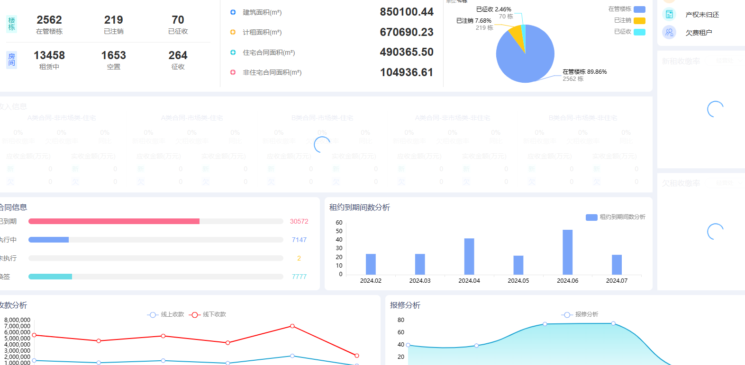Click the 2024.03 bar in lease chart
745x365 pixels.
coord(420,264)
